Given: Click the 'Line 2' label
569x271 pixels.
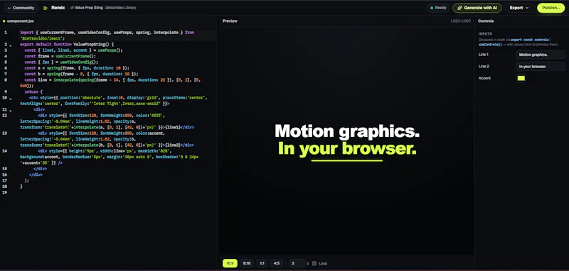Looking at the screenshot, I should (x=484, y=67).
